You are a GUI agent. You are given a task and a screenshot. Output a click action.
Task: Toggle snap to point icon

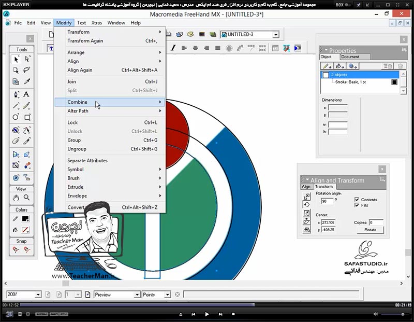click(x=16, y=249)
